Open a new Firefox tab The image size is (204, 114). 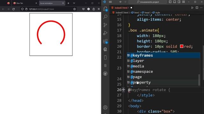[x=68, y=3]
